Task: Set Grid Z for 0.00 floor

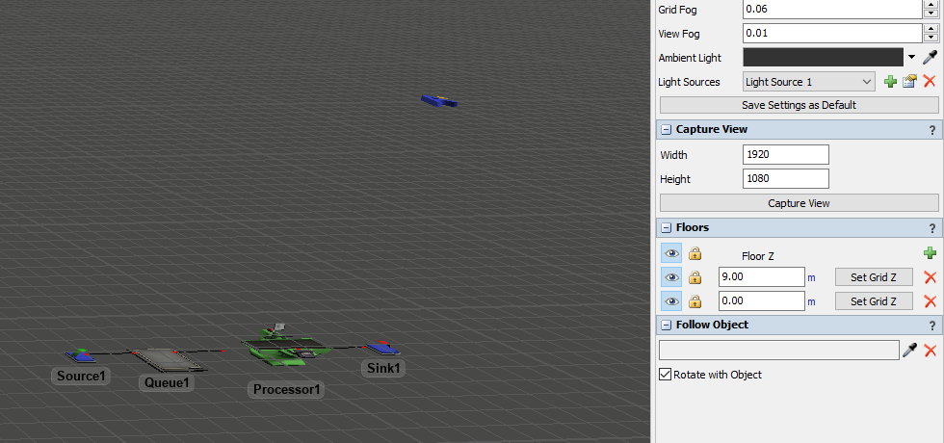Action: (874, 300)
